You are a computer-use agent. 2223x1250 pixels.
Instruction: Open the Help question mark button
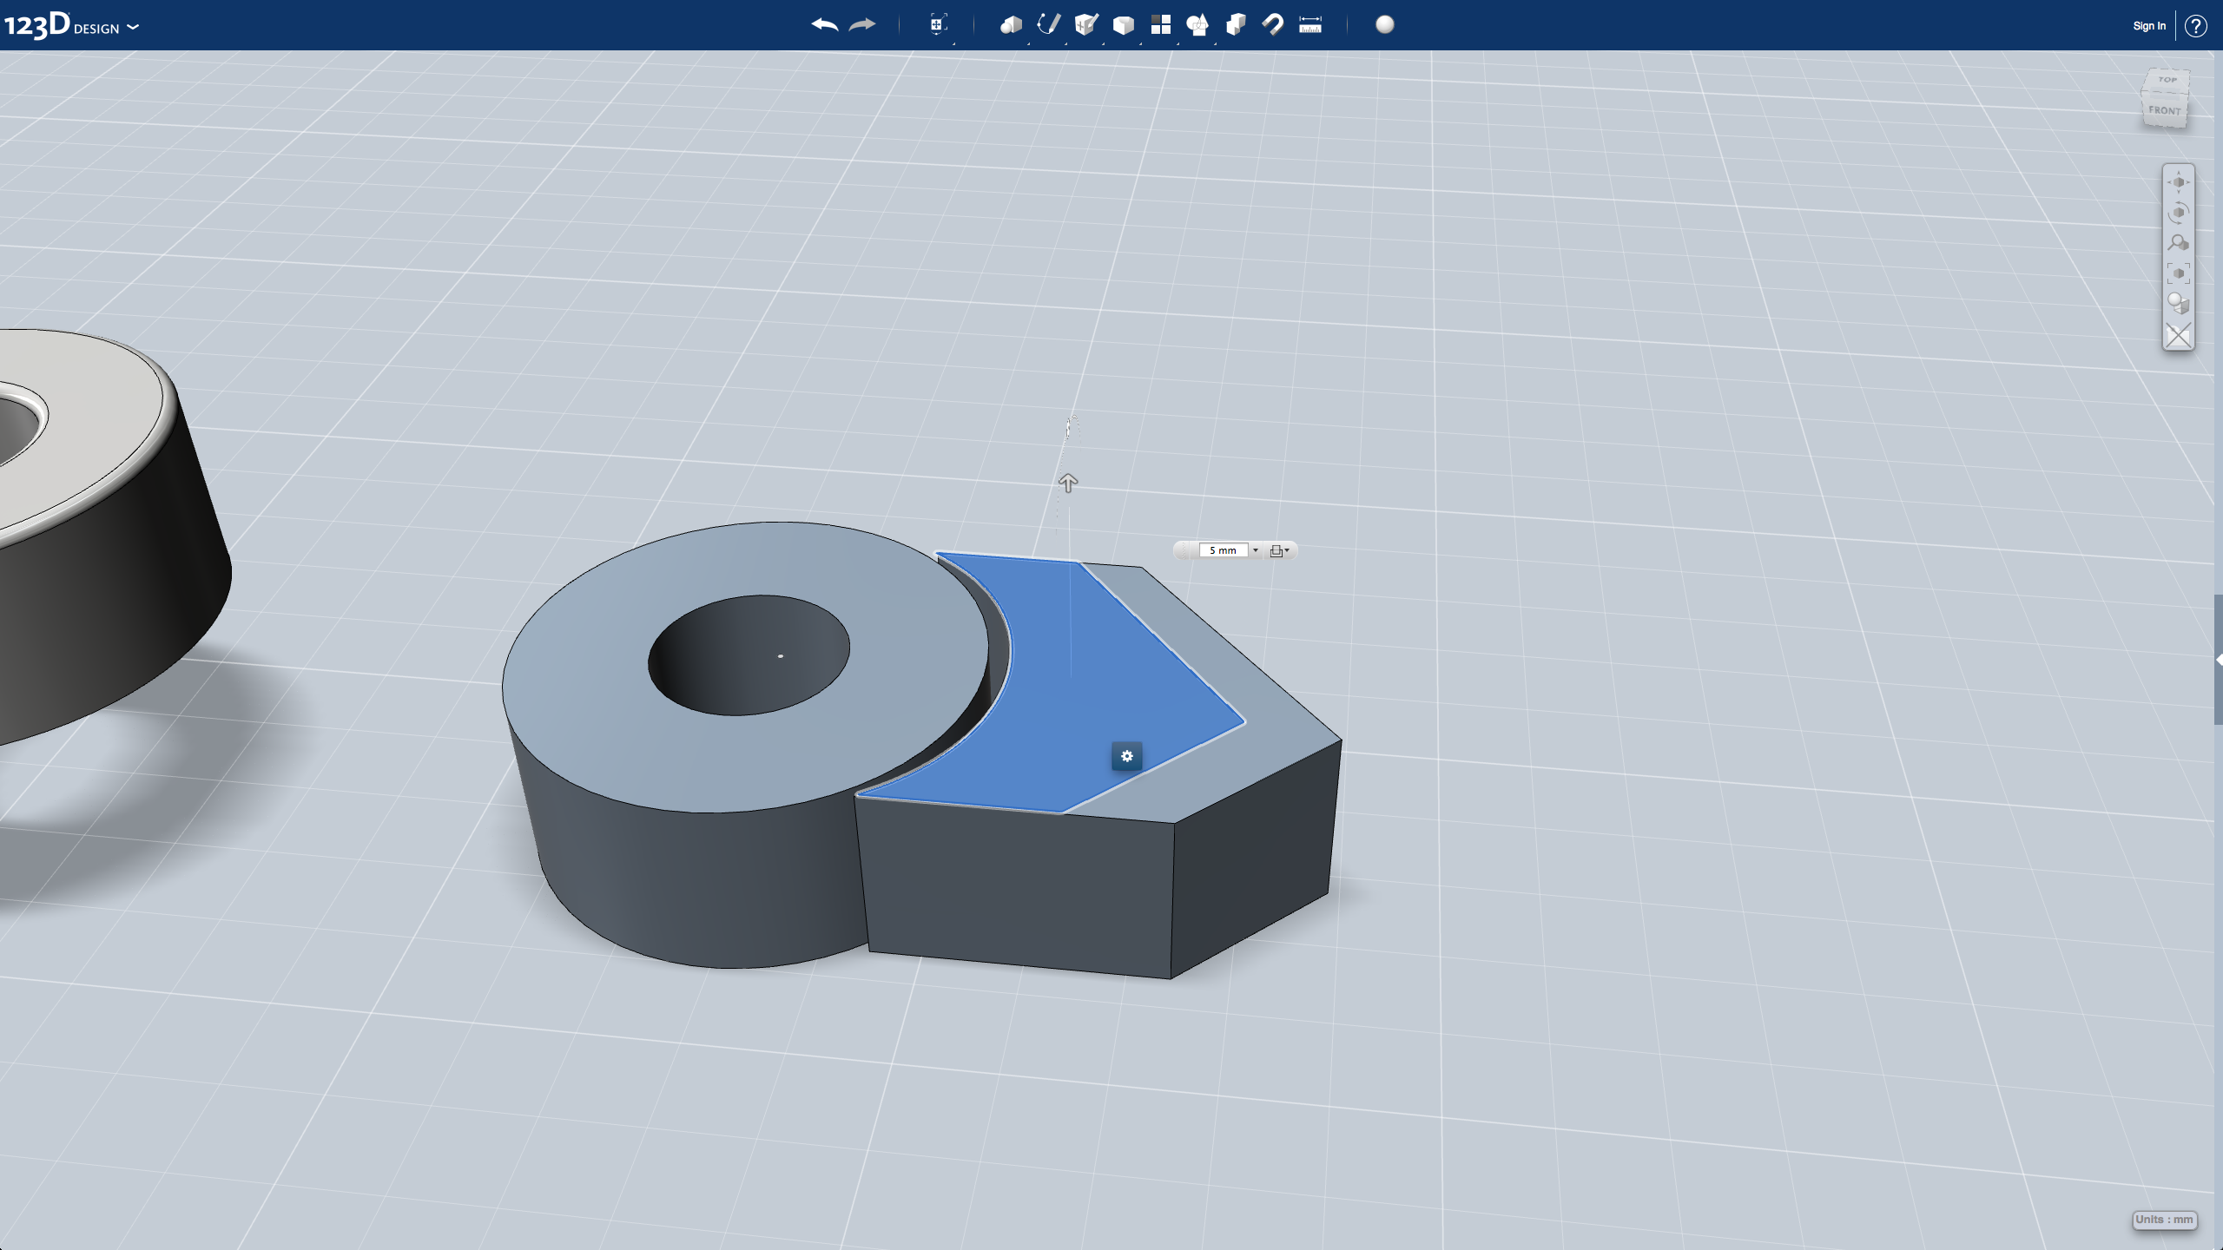[2196, 26]
